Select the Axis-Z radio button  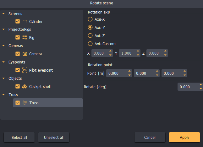[x=90, y=35]
